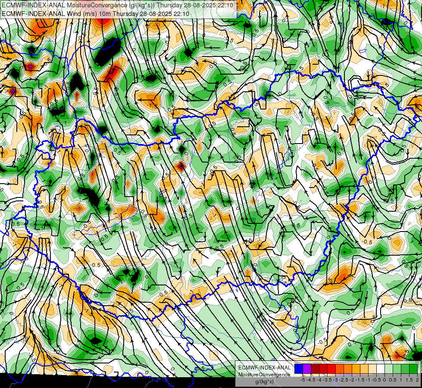This screenshot has width=422, height=388.
Task: Click the darkest green swatch between 1.5 and 2
Action: click(413, 369)
